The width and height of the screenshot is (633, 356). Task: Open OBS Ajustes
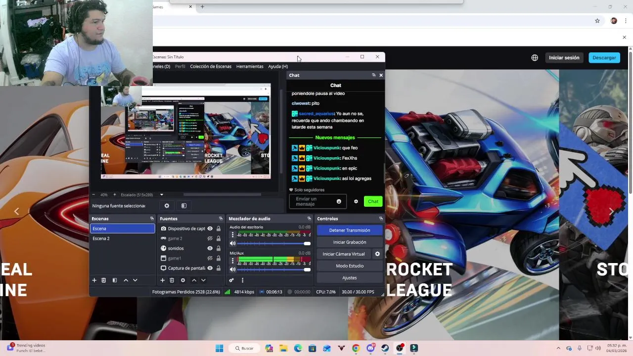click(x=350, y=278)
